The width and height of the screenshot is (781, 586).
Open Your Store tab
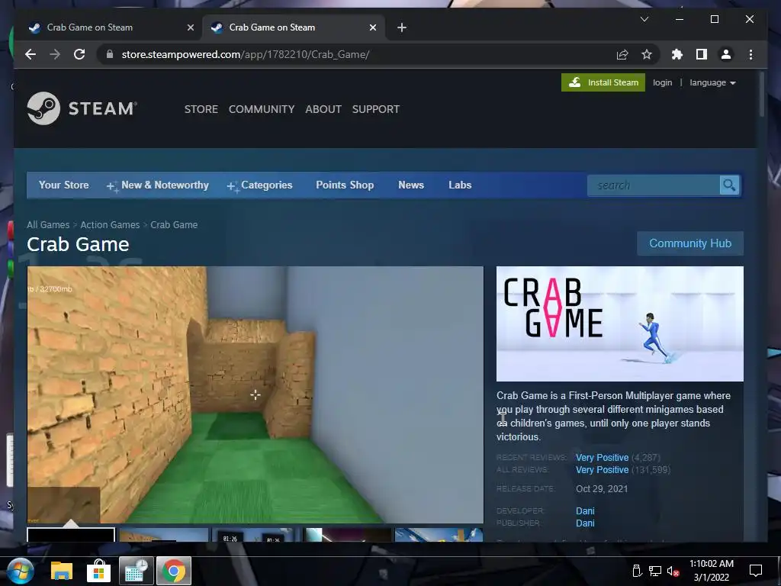64,185
